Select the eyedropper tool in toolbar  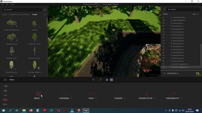click(100, 80)
